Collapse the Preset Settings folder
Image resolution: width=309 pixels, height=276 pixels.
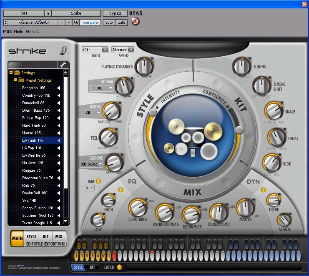15,80
